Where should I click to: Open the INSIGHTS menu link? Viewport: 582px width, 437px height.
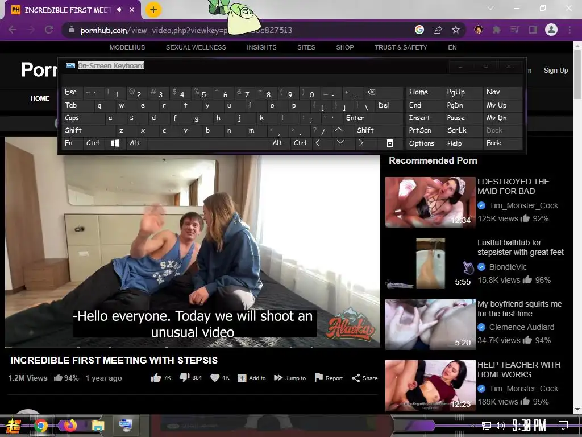point(261,47)
